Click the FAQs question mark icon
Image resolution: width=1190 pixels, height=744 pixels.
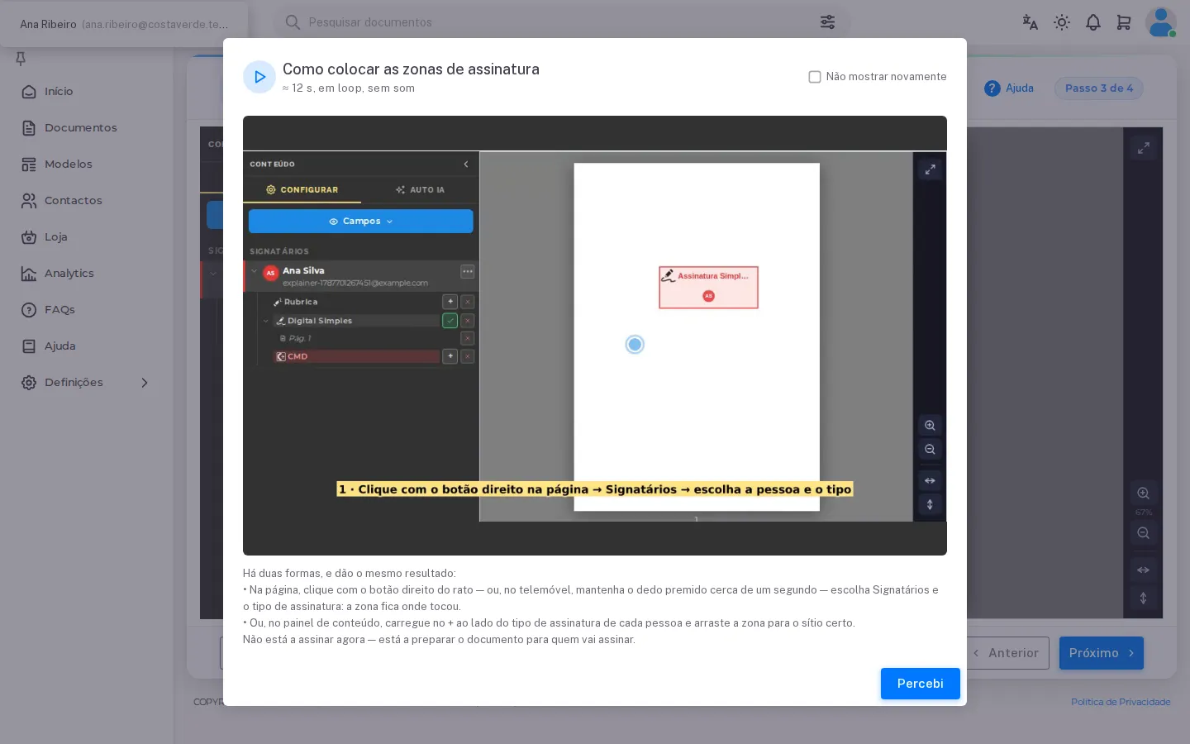pos(29,310)
